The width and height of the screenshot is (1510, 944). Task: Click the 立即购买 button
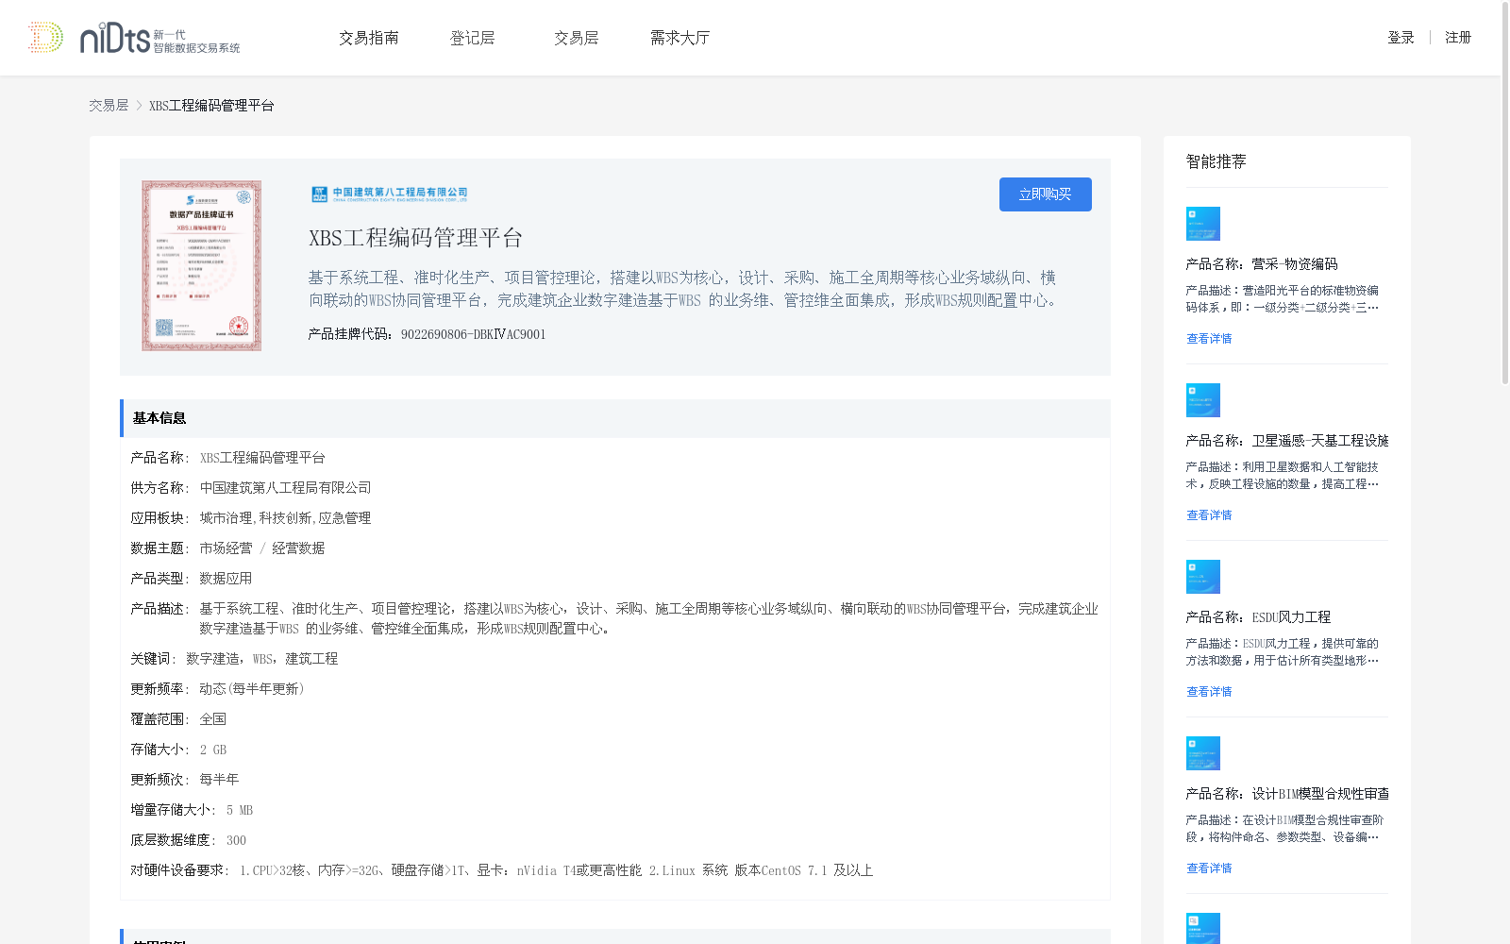tap(1046, 194)
